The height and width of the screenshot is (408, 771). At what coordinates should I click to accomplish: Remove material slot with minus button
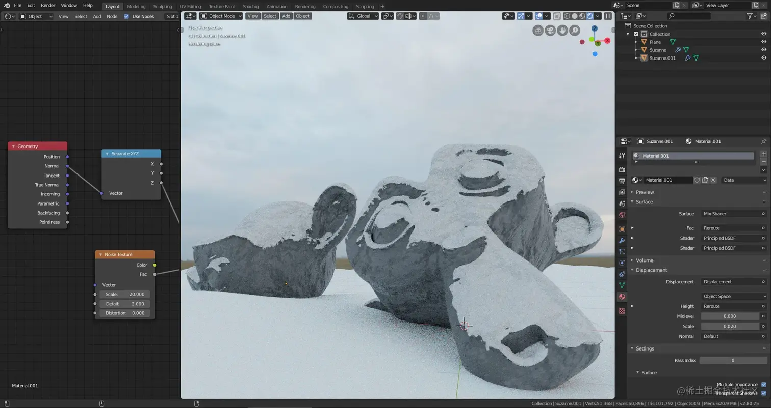coord(763,161)
